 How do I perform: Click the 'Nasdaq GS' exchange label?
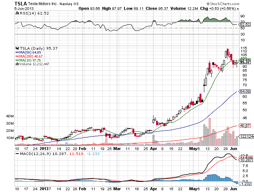pyautogui.click(x=69, y=4)
